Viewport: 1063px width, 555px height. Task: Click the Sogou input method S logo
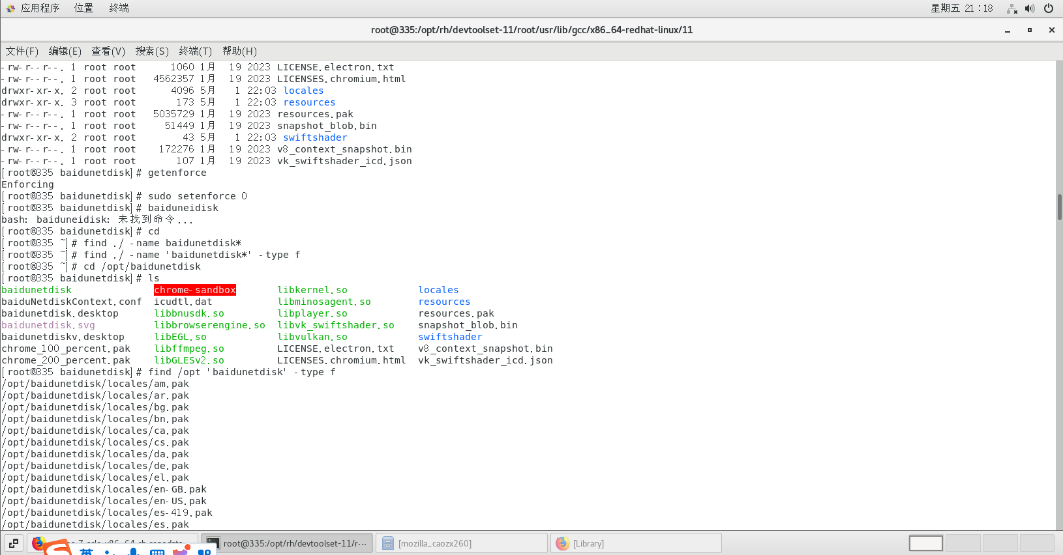coord(57,548)
